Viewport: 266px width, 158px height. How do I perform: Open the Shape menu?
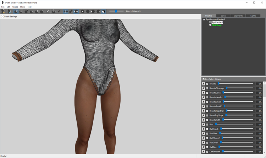pyautogui.click(x=15, y=7)
